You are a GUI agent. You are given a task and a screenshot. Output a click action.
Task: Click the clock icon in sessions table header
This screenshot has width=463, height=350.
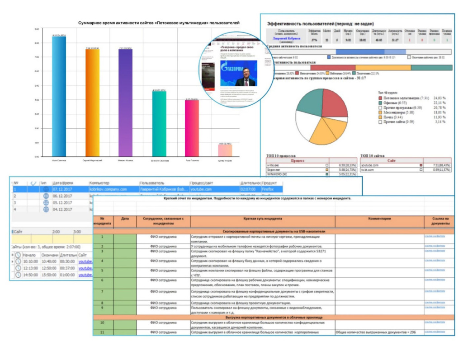pyautogui.click(x=17, y=255)
